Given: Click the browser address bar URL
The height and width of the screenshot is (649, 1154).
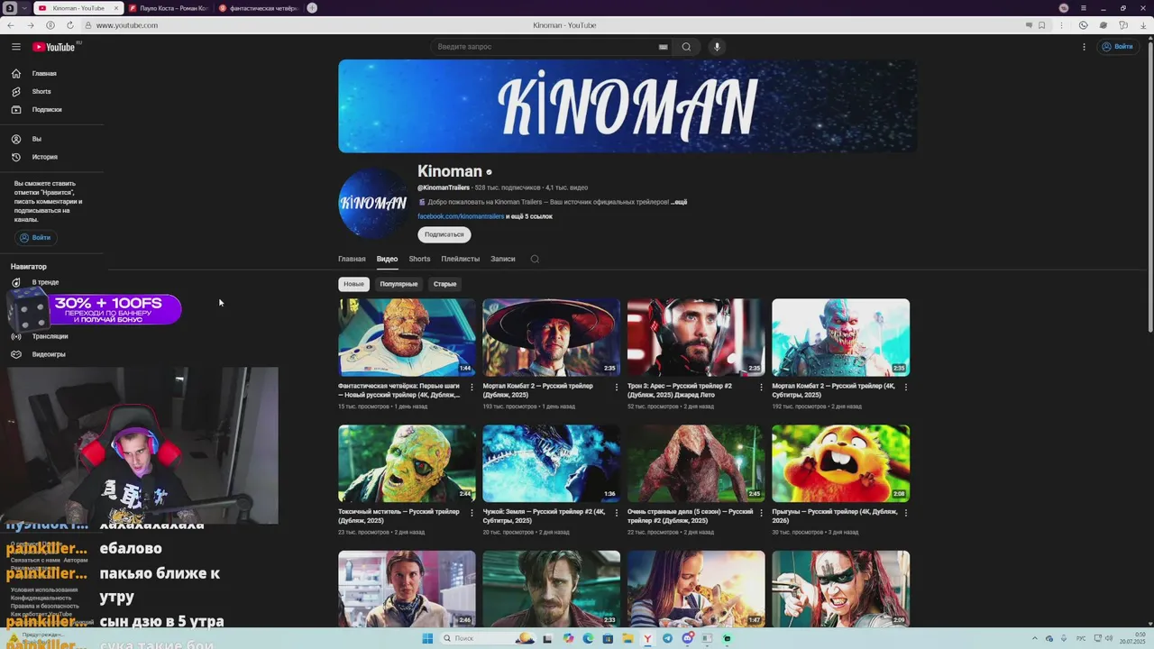Looking at the screenshot, I should (x=126, y=25).
